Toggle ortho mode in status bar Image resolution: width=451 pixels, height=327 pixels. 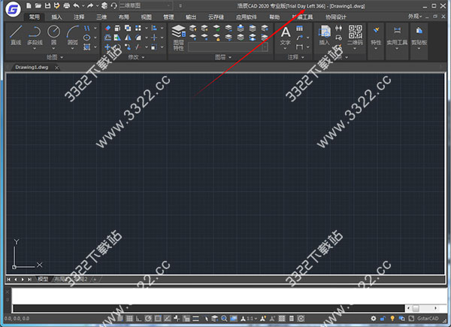138,319
